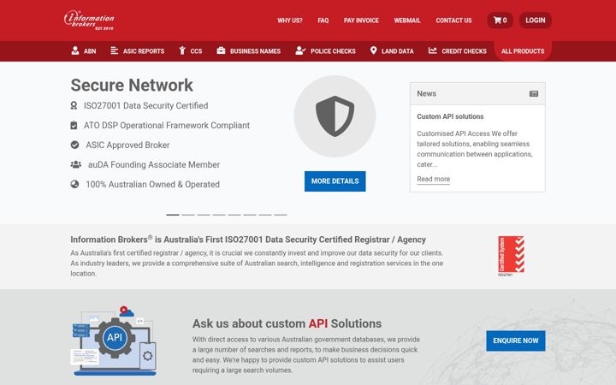Click the CCS figure icon
This screenshot has width=616, height=385.
182,50
